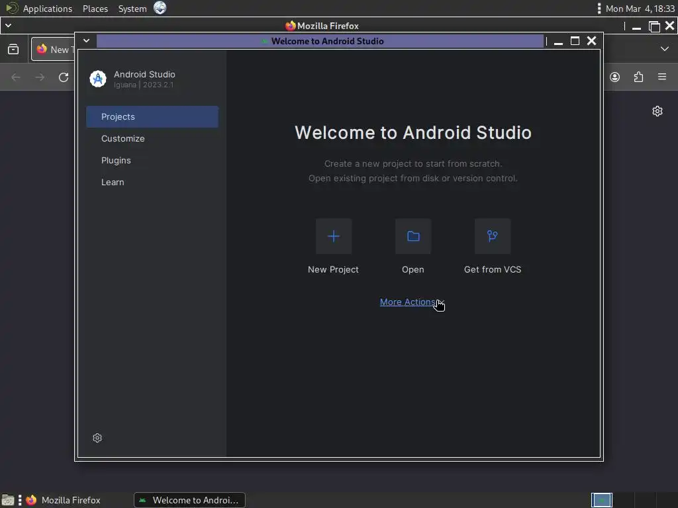Open Firefox window menu chevron in title bar
This screenshot has width=678, height=508.
pos(8,26)
